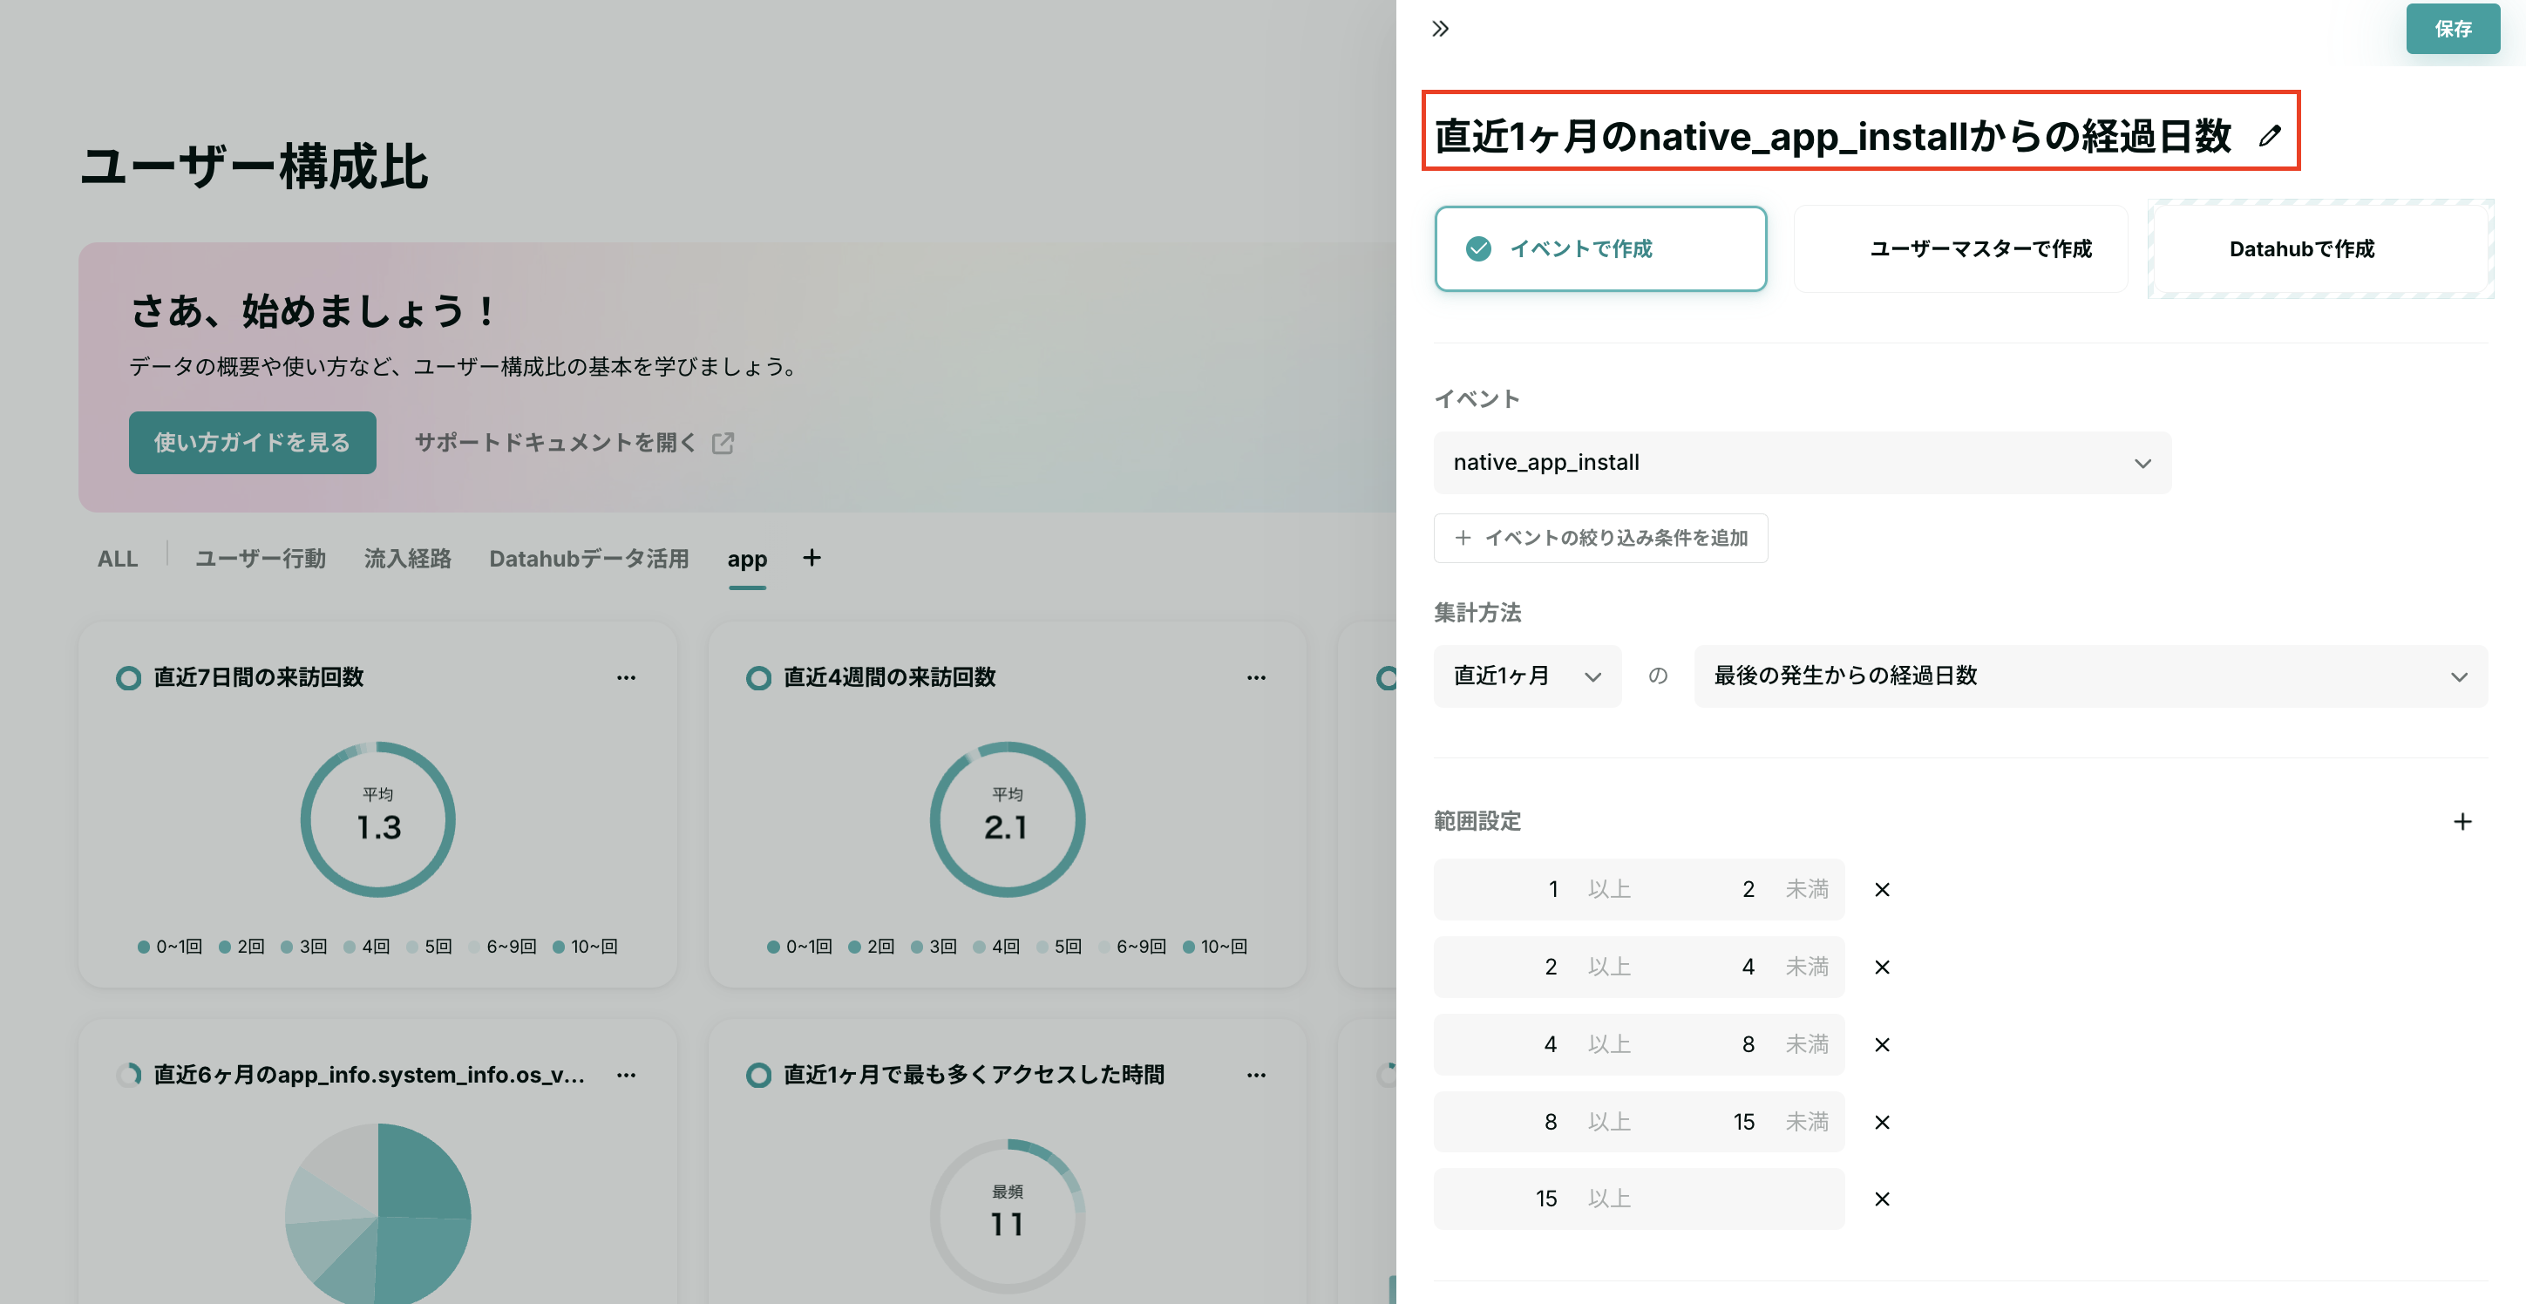Open more menu on 直近4週間の来訪回数 card
The image size is (2526, 1304).
(x=1256, y=677)
